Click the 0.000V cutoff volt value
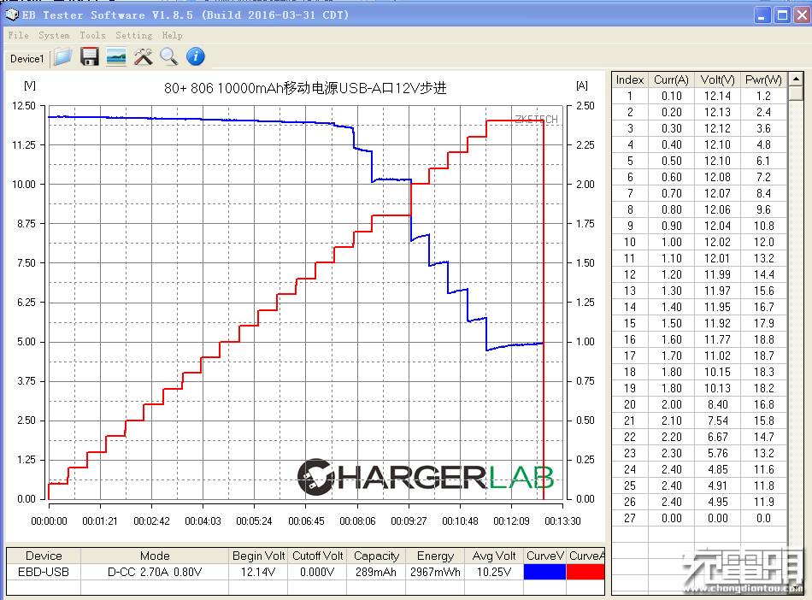Viewport: 812px width, 600px height. (317, 572)
